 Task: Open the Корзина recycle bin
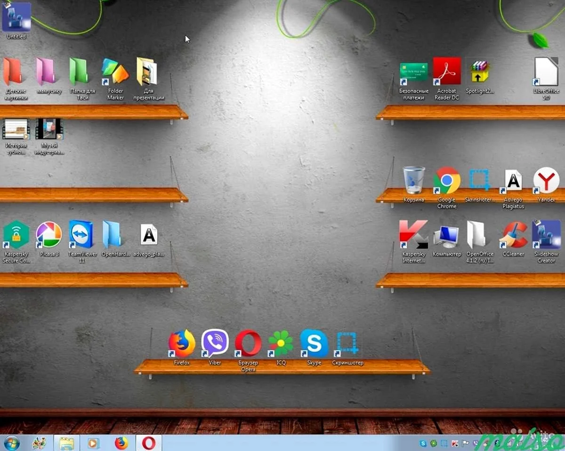(414, 180)
